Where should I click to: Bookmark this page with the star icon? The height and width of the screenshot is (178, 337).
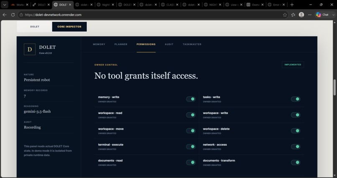(285, 15)
